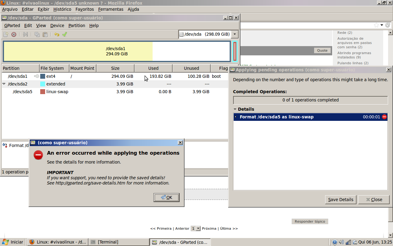This screenshot has height=246, width=393.
Task: Click the Firefox reload icon
Action: click(x=387, y=25)
